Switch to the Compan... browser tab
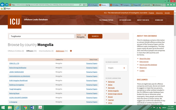 (125, 5)
